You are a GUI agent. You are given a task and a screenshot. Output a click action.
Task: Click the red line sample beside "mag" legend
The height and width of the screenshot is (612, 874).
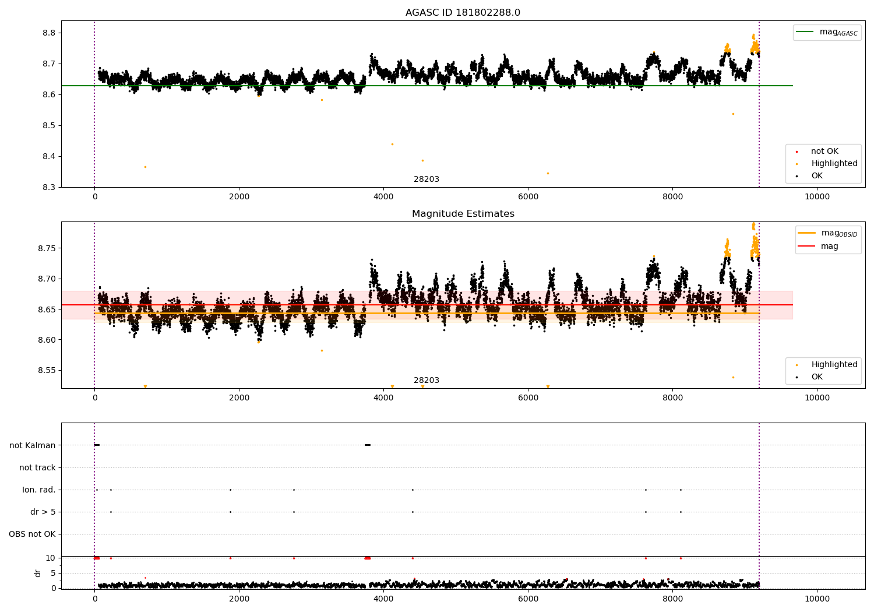[807, 247]
